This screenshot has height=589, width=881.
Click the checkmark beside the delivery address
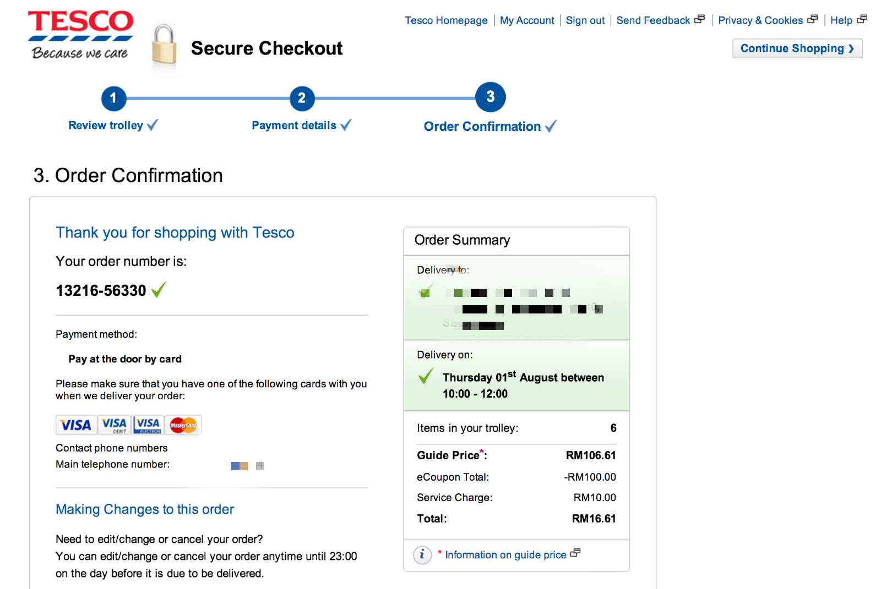(x=424, y=293)
